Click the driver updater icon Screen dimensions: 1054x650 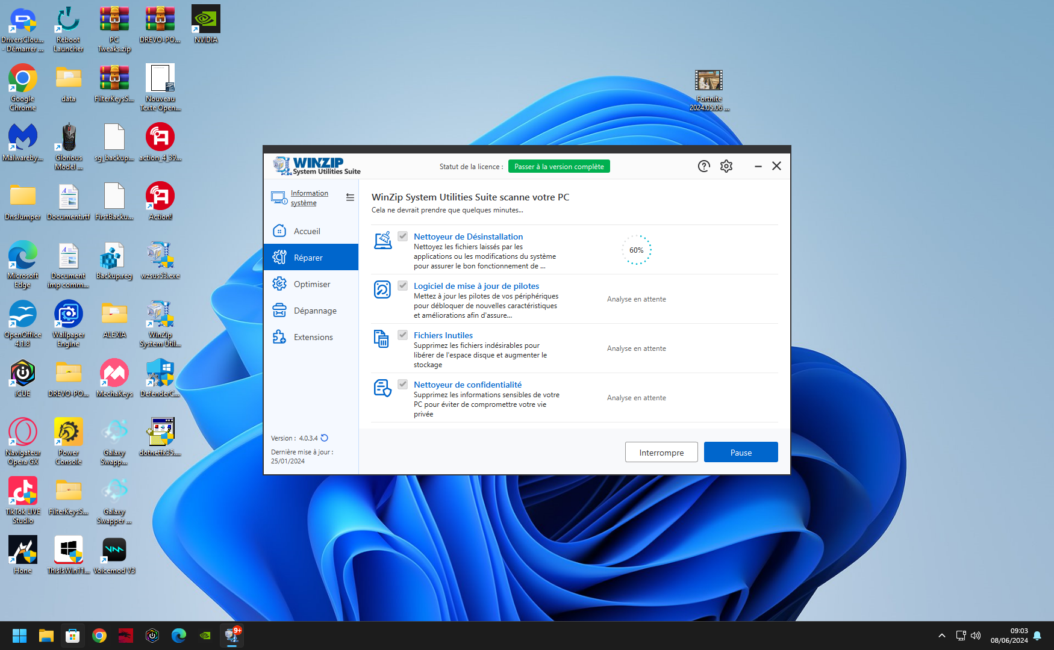[x=382, y=289]
